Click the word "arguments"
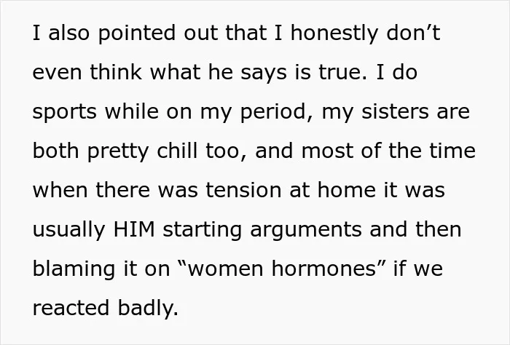This screenshot has height=345, width=510. point(306,230)
